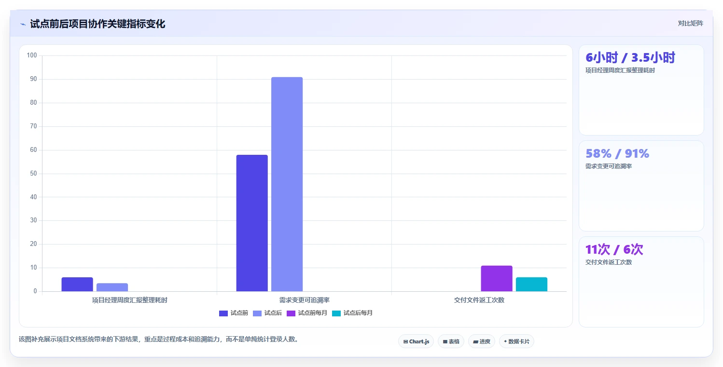The height and width of the screenshot is (367, 723).
Task: Open the 6小时 / 3.5小时 data card
Action: [641, 90]
